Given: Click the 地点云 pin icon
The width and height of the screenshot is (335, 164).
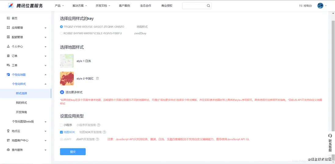Looking at the screenshot, I should pos(8,131).
